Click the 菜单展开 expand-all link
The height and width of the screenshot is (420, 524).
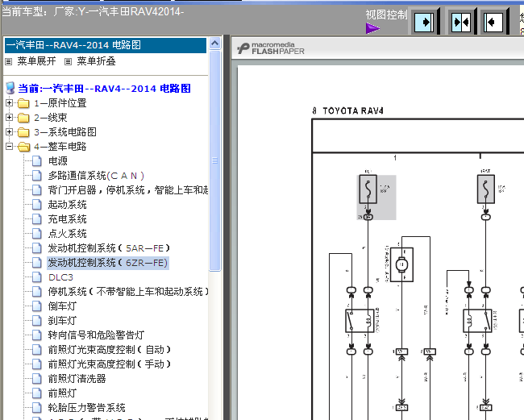36,61
